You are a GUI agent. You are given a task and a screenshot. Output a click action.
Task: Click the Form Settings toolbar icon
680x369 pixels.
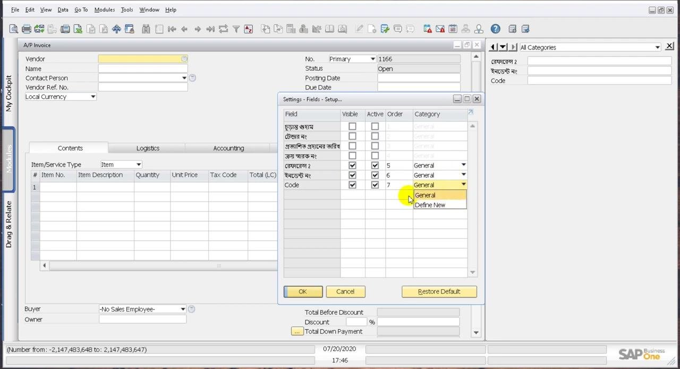372,29
